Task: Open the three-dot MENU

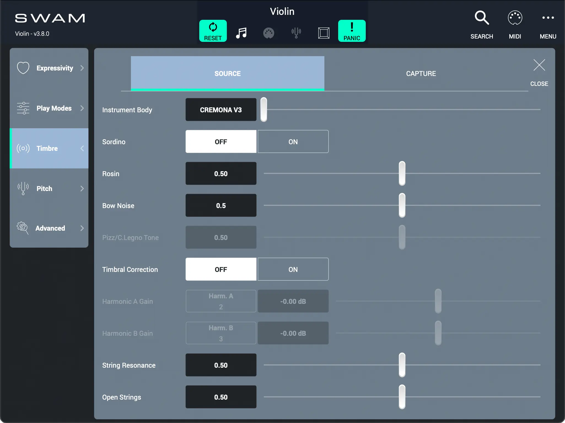Action: point(548,18)
